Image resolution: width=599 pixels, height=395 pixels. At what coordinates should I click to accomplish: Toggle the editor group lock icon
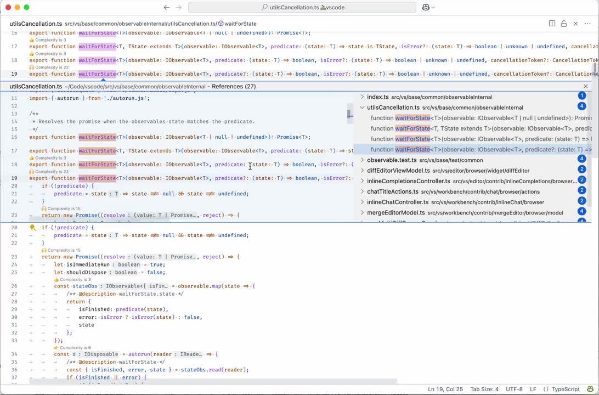(x=563, y=24)
